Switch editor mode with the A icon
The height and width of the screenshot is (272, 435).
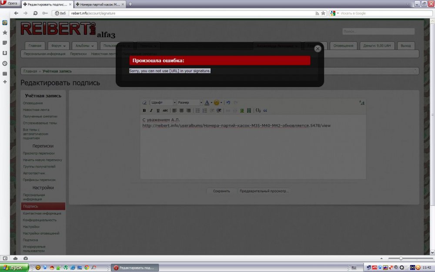coord(361,103)
